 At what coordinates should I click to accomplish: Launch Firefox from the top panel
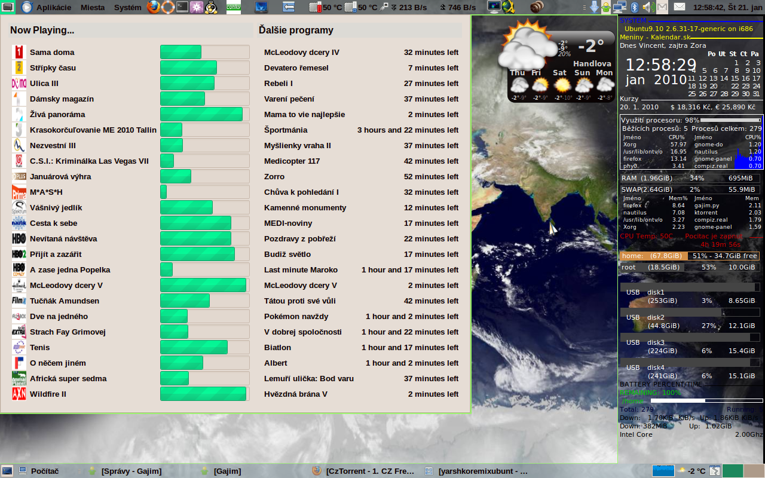point(154,7)
